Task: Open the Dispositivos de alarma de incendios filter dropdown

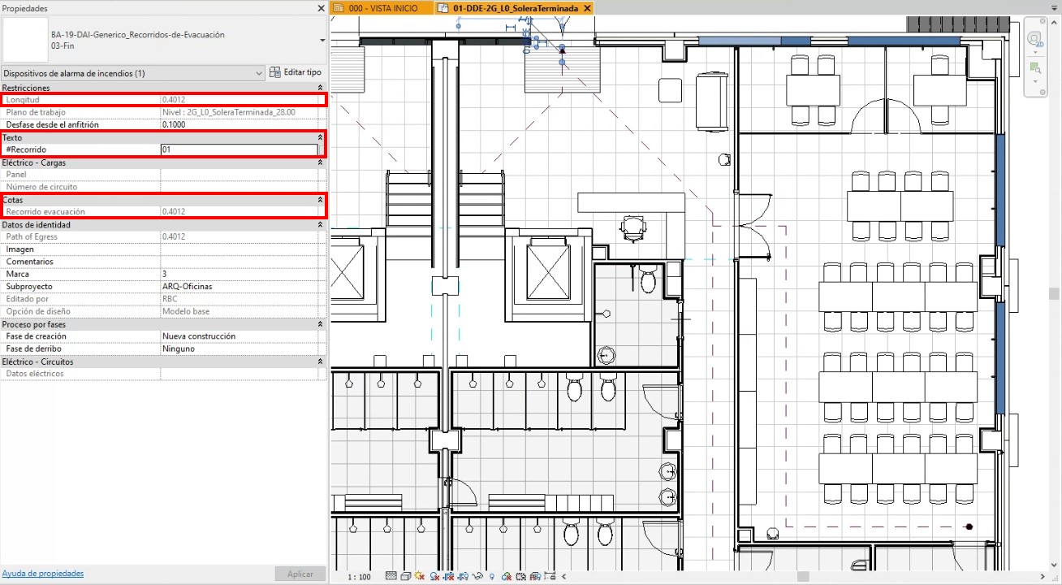Action: (x=259, y=73)
